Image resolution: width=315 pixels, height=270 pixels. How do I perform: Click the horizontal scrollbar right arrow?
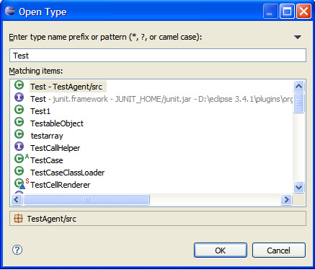pos(286,199)
